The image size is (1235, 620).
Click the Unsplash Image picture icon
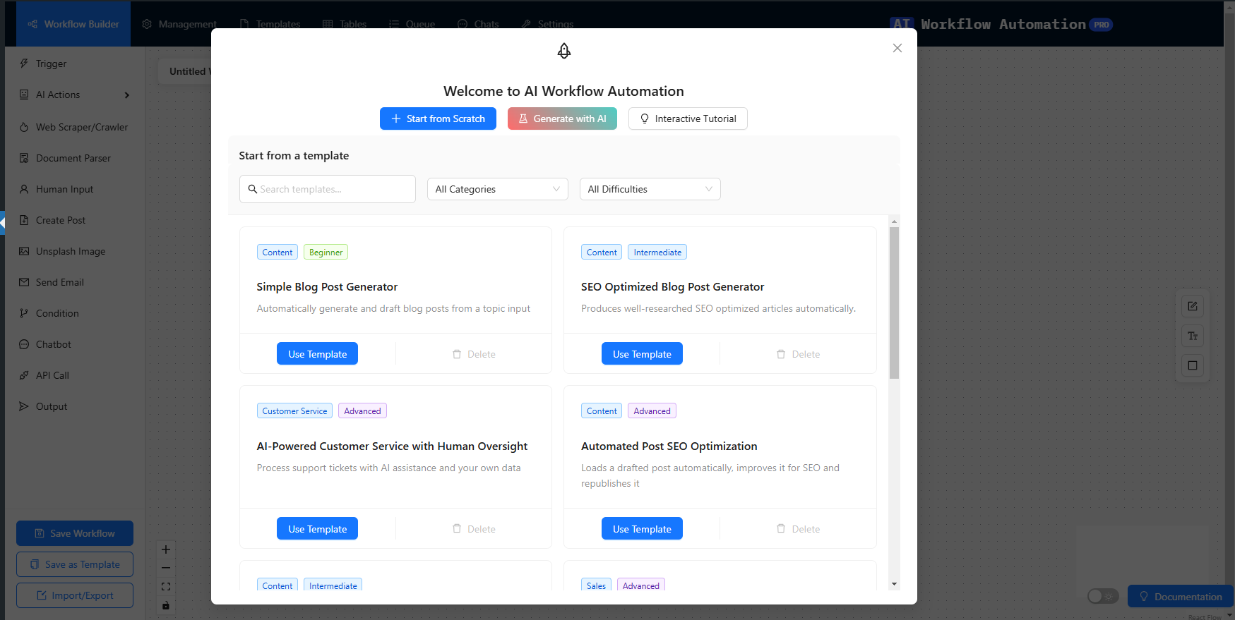pyautogui.click(x=24, y=251)
